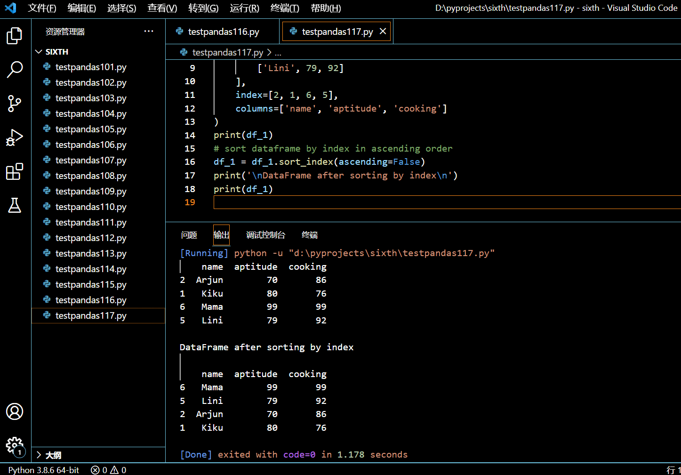Open the Accounts icon in activity bar
681x475 pixels.
(x=15, y=411)
